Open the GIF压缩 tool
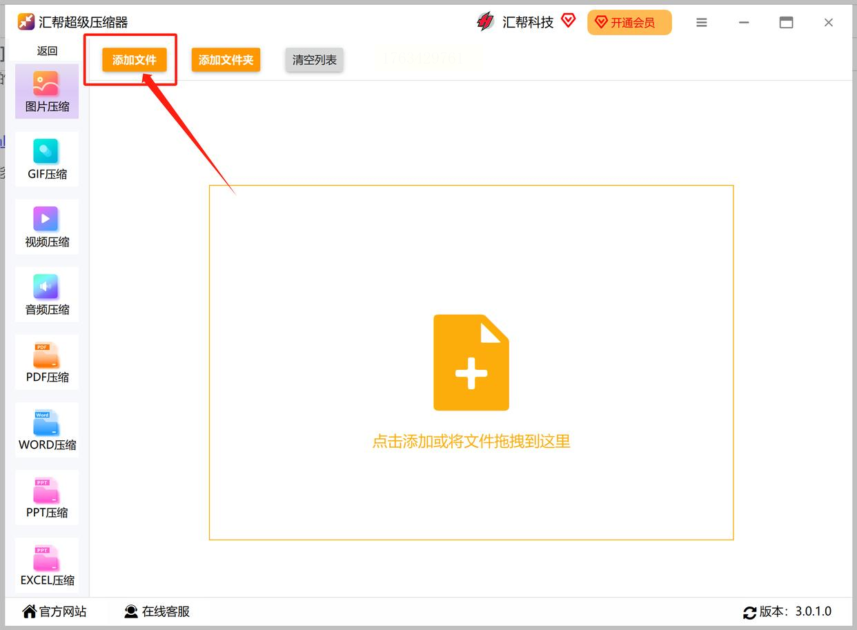Viewport: 857px width, 630px height. 47,159
